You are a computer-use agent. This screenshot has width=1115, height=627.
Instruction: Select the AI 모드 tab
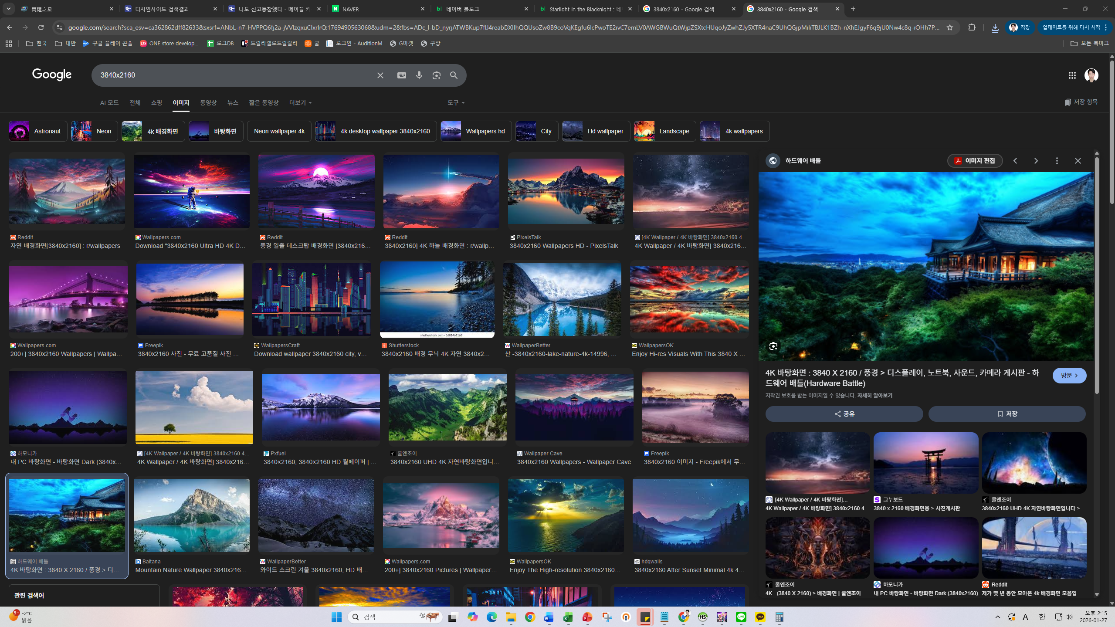point(109,103)
